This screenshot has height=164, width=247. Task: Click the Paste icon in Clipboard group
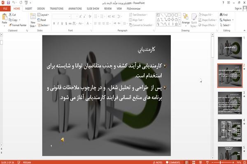5,17
